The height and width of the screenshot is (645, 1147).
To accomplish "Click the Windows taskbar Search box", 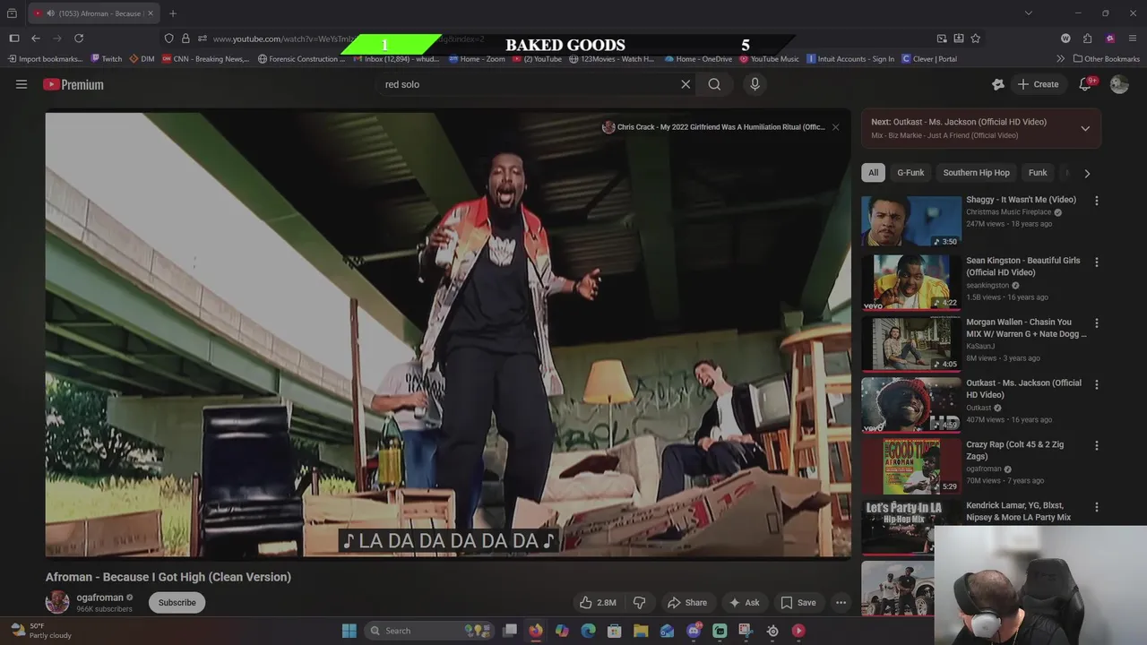I will 430,631.
